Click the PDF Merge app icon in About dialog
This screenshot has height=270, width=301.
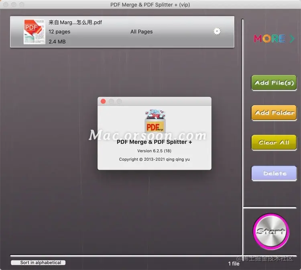(x=155, y=121)
